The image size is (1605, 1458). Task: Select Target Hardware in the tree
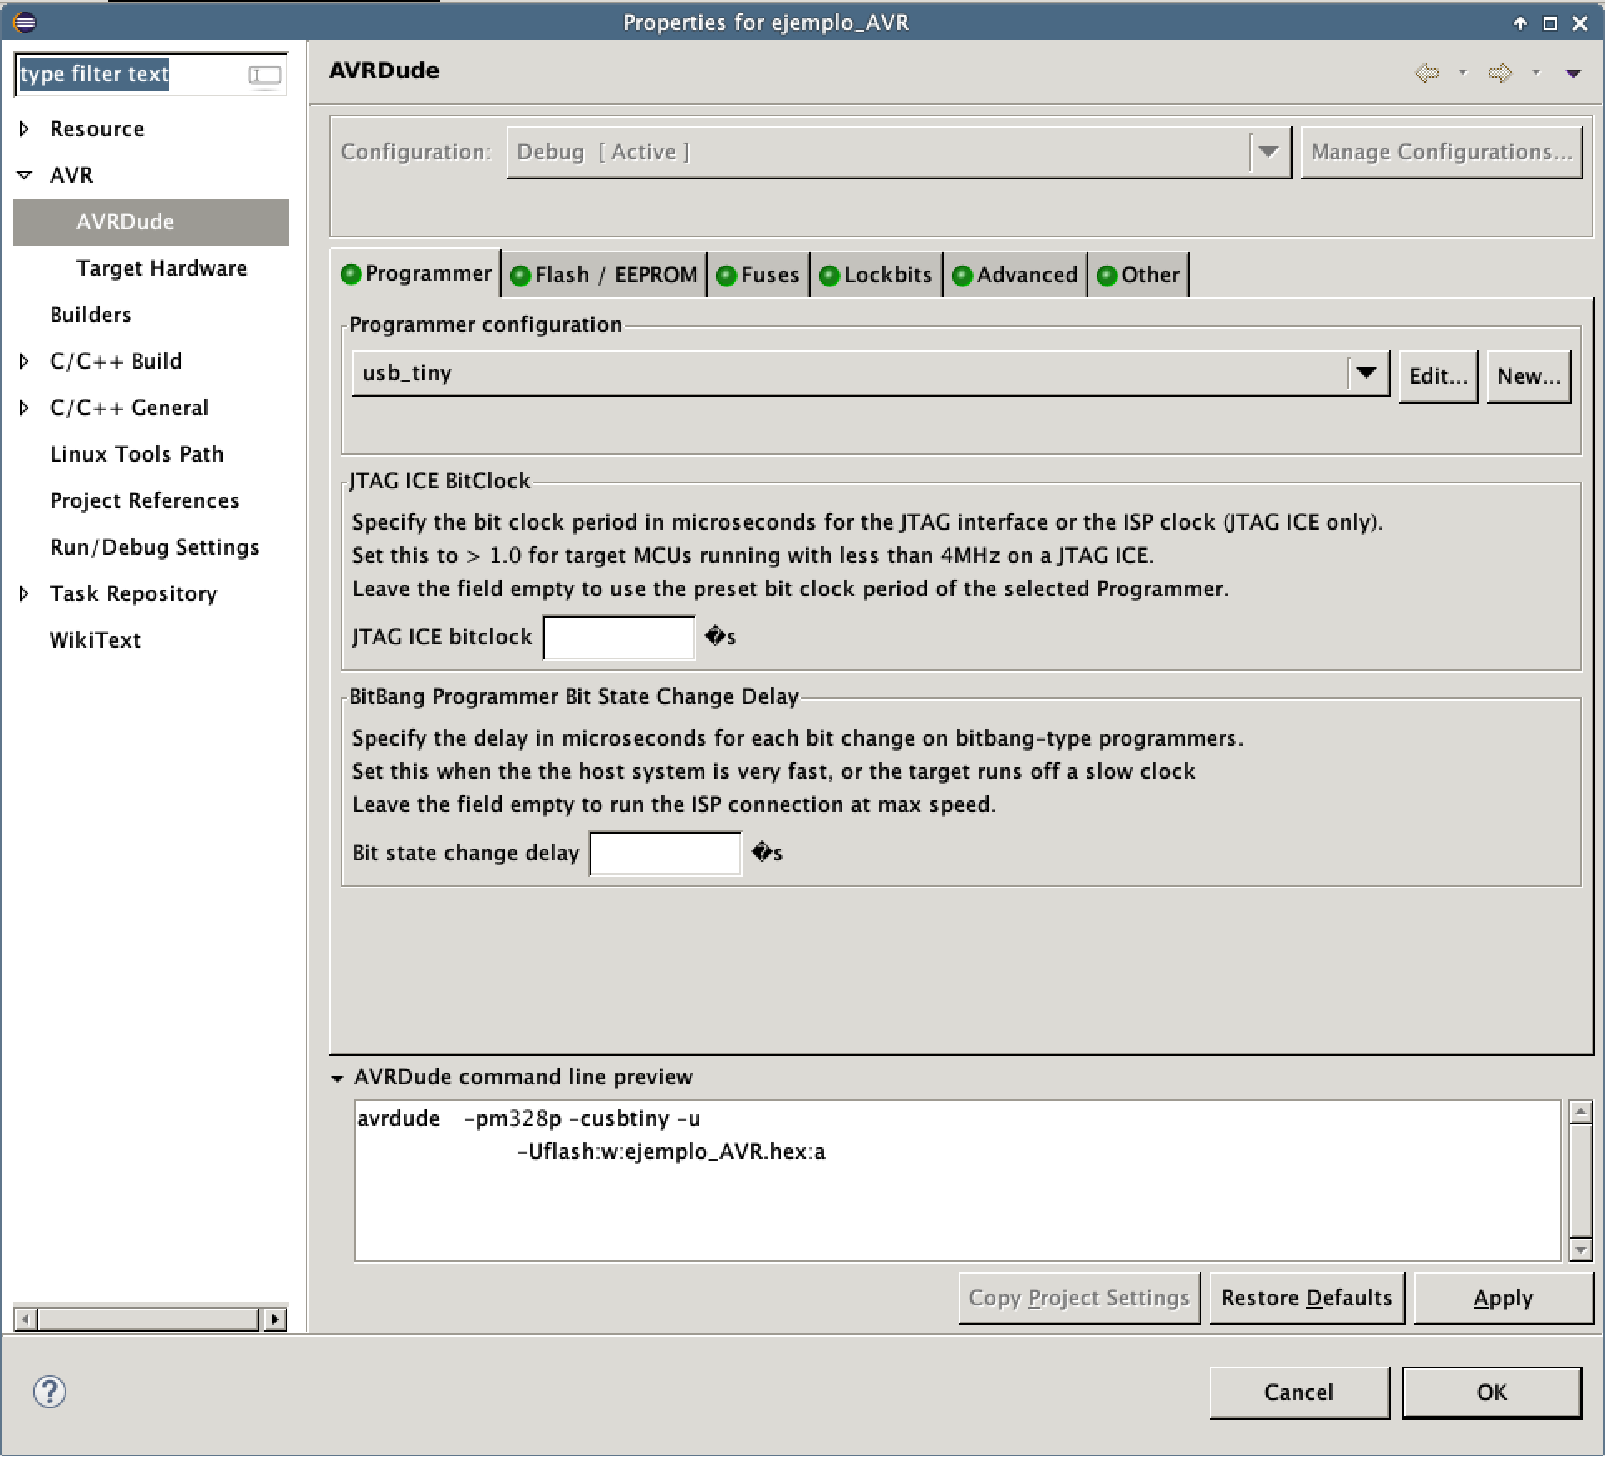(161, 268)
